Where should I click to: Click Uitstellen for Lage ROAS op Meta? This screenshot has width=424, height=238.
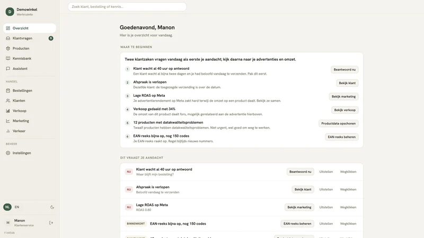(326, 207)
